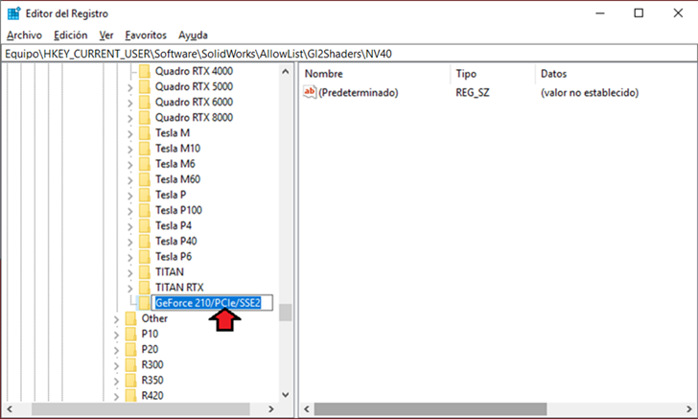Click the Registry Editor app icon in title bar
The image size is (698, 419).
13,13
